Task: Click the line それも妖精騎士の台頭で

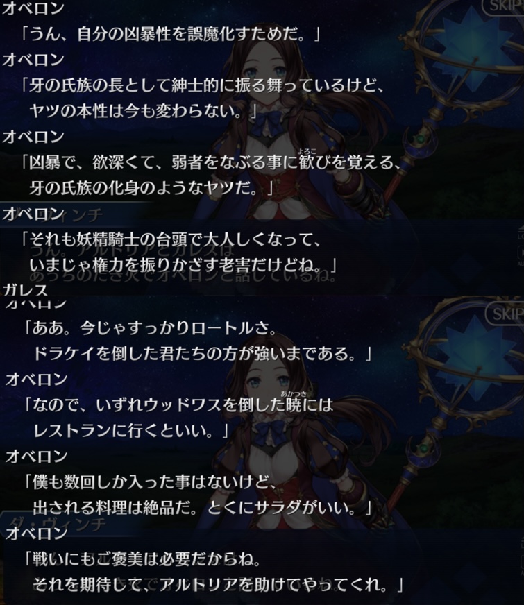Action: [x=171, y=239]
